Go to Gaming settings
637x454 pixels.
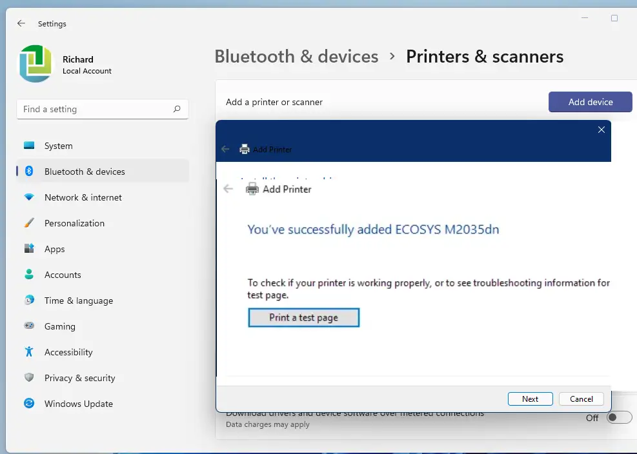pos(103,326)
